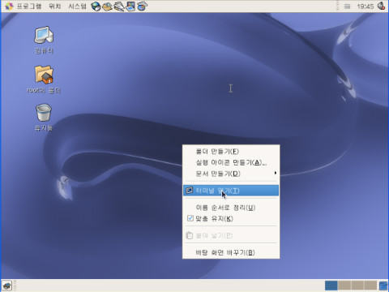Switch to the third workspace
Viewport: 389px width, 292px height.
tap(357, 286)
